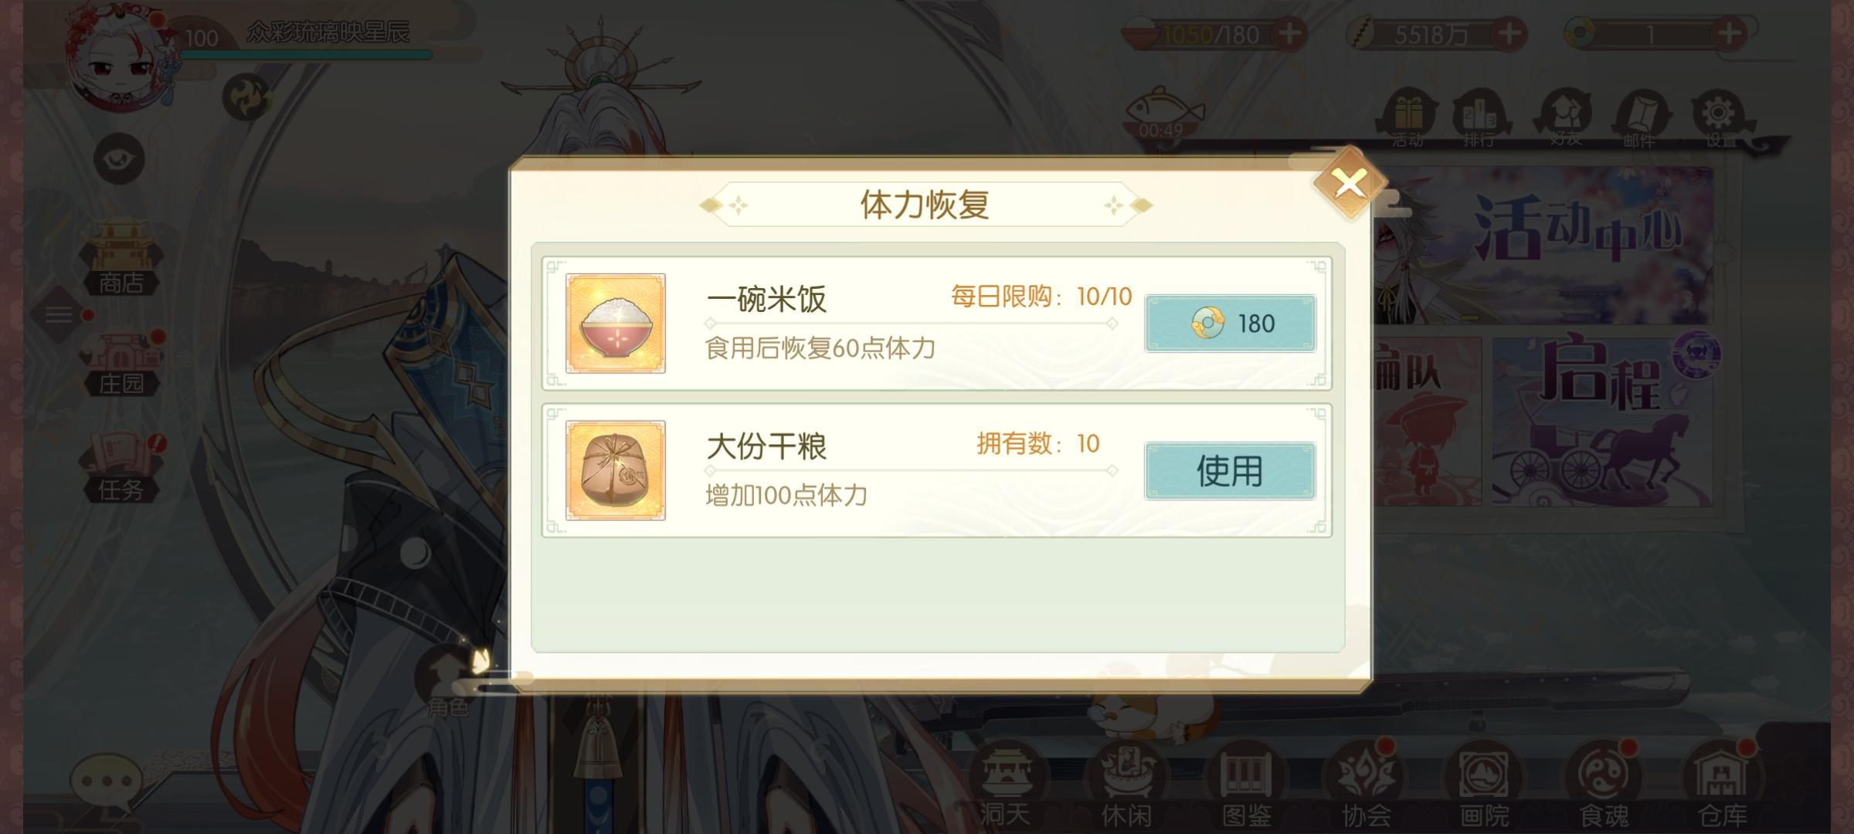Open the 排行 ranking icon

(x=1479, y=118)
